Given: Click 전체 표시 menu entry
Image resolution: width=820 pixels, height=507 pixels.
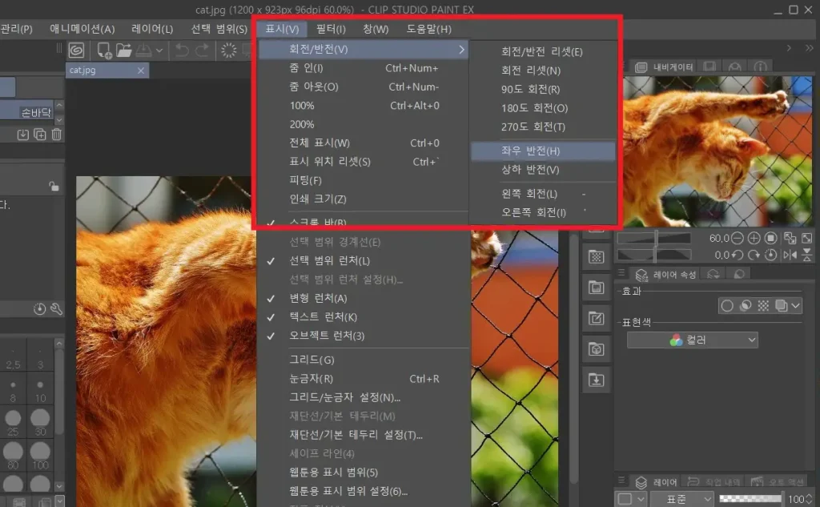Looking at the screenshot, I should [x=320, y=143].
